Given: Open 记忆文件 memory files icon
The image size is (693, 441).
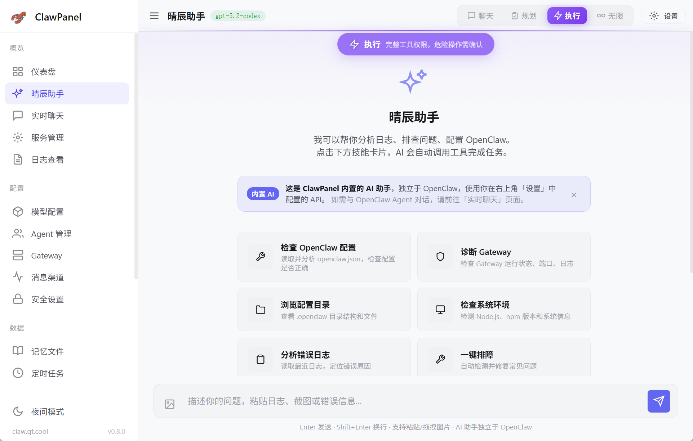Looking at the screenshot, I should (x=18, y=351).
